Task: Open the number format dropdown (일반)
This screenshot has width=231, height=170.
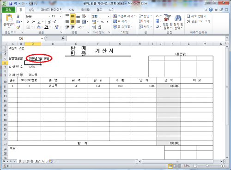Action: (x=109, y=16)
